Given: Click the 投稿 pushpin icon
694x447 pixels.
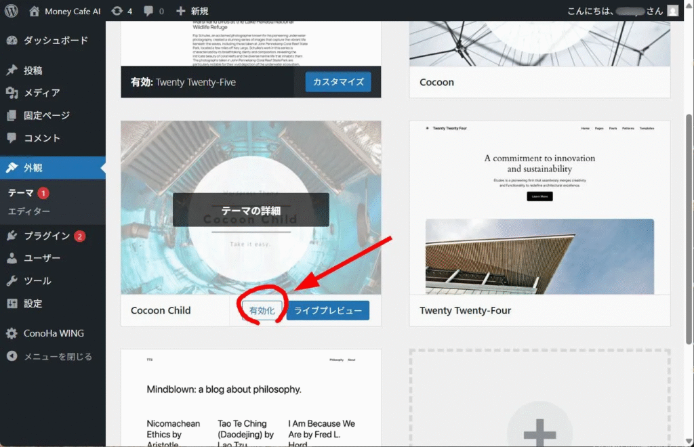Looking at the screenshot, I should (x=12, y=70).
